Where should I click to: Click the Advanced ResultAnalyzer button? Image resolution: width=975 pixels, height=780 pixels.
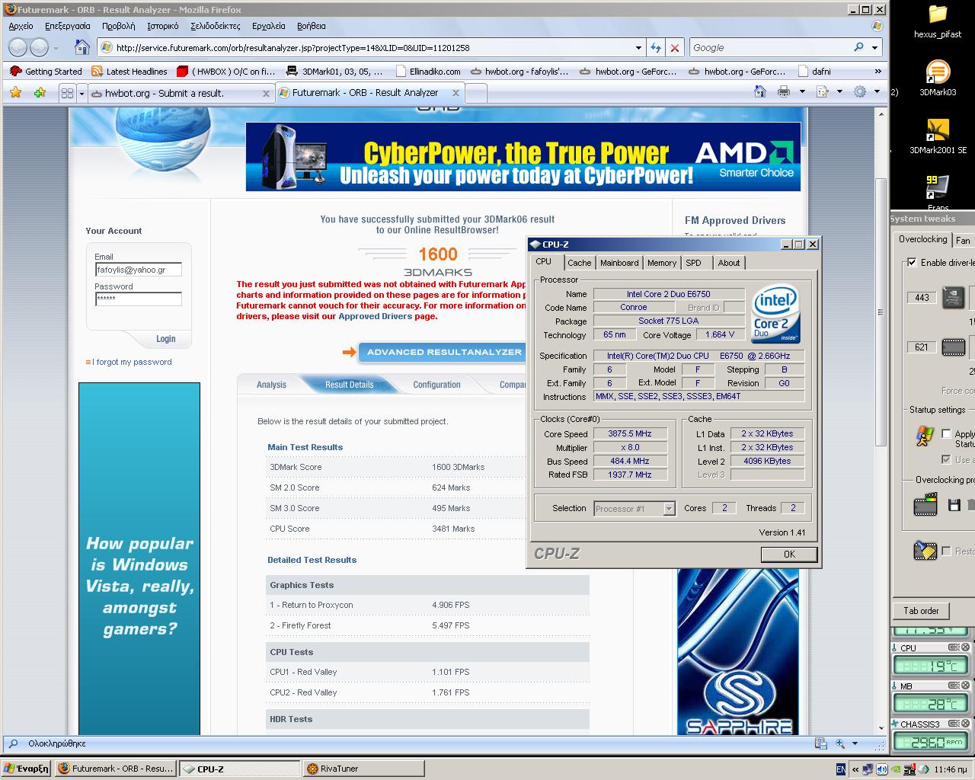pyautogui.click(x=443, y=352)
